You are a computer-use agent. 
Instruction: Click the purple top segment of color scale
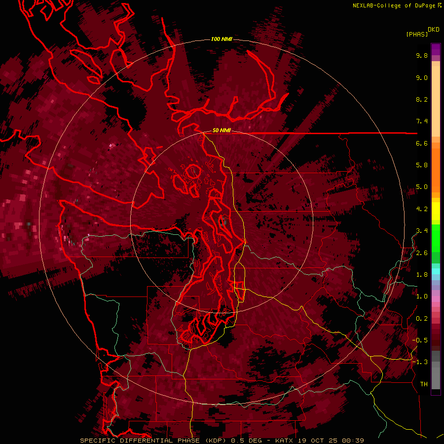click(436, 50)
